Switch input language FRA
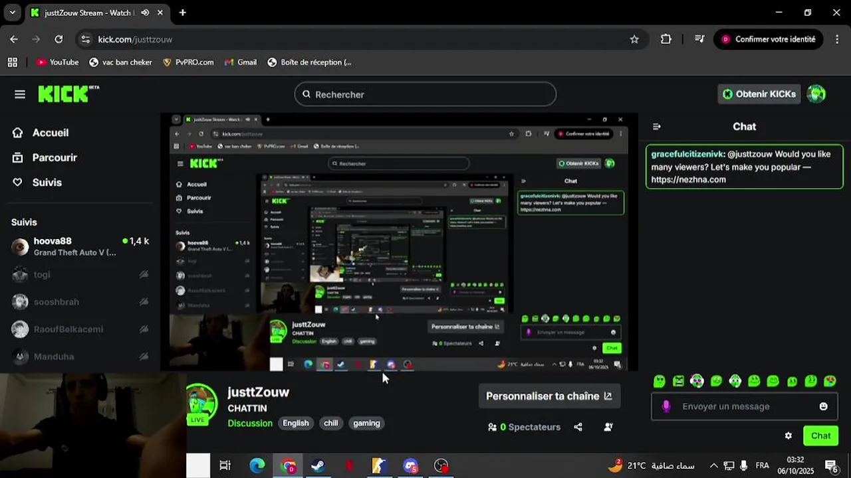The height and width of the screenshot is (478, 851). (x=763, y=465)
